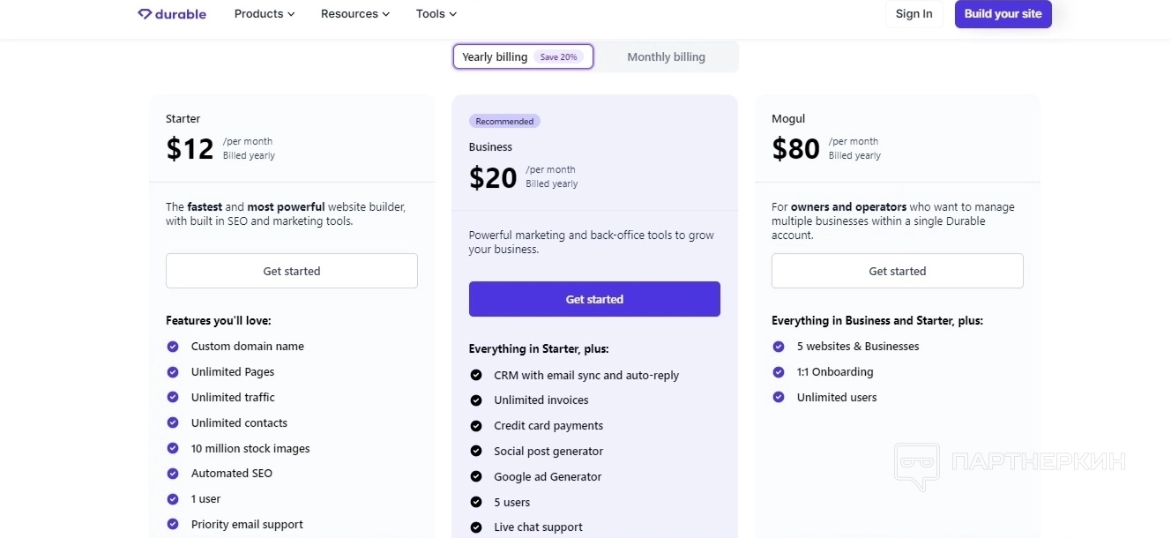Click the Durable logo icon

[145, 14]
